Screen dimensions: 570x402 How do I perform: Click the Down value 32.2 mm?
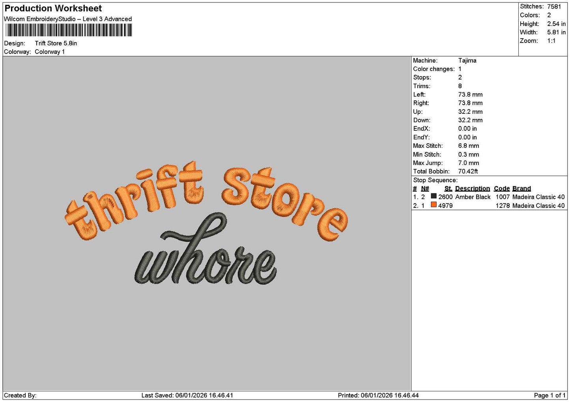470,120
